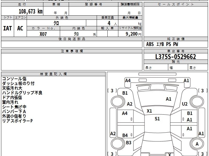The image size is (209, 156).
Task: Click the シフト label
Action: 8,17
